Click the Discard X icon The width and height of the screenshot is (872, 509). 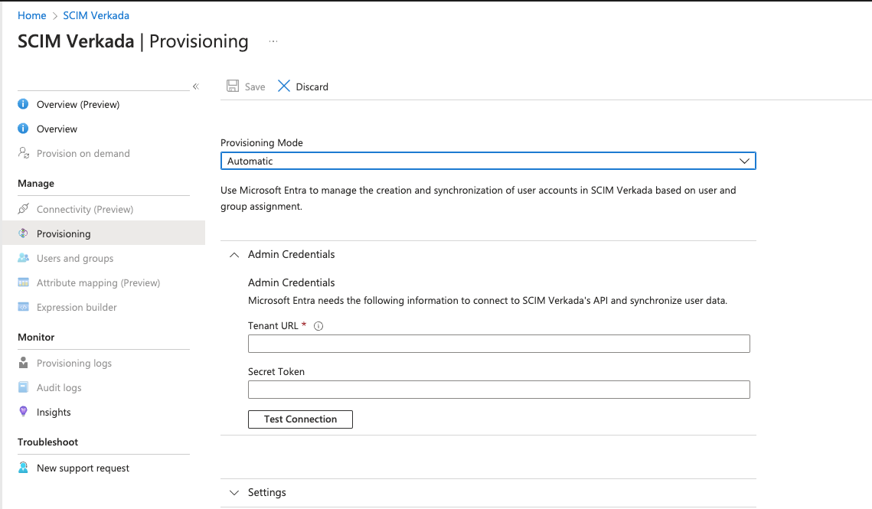[x=284, y=86]
